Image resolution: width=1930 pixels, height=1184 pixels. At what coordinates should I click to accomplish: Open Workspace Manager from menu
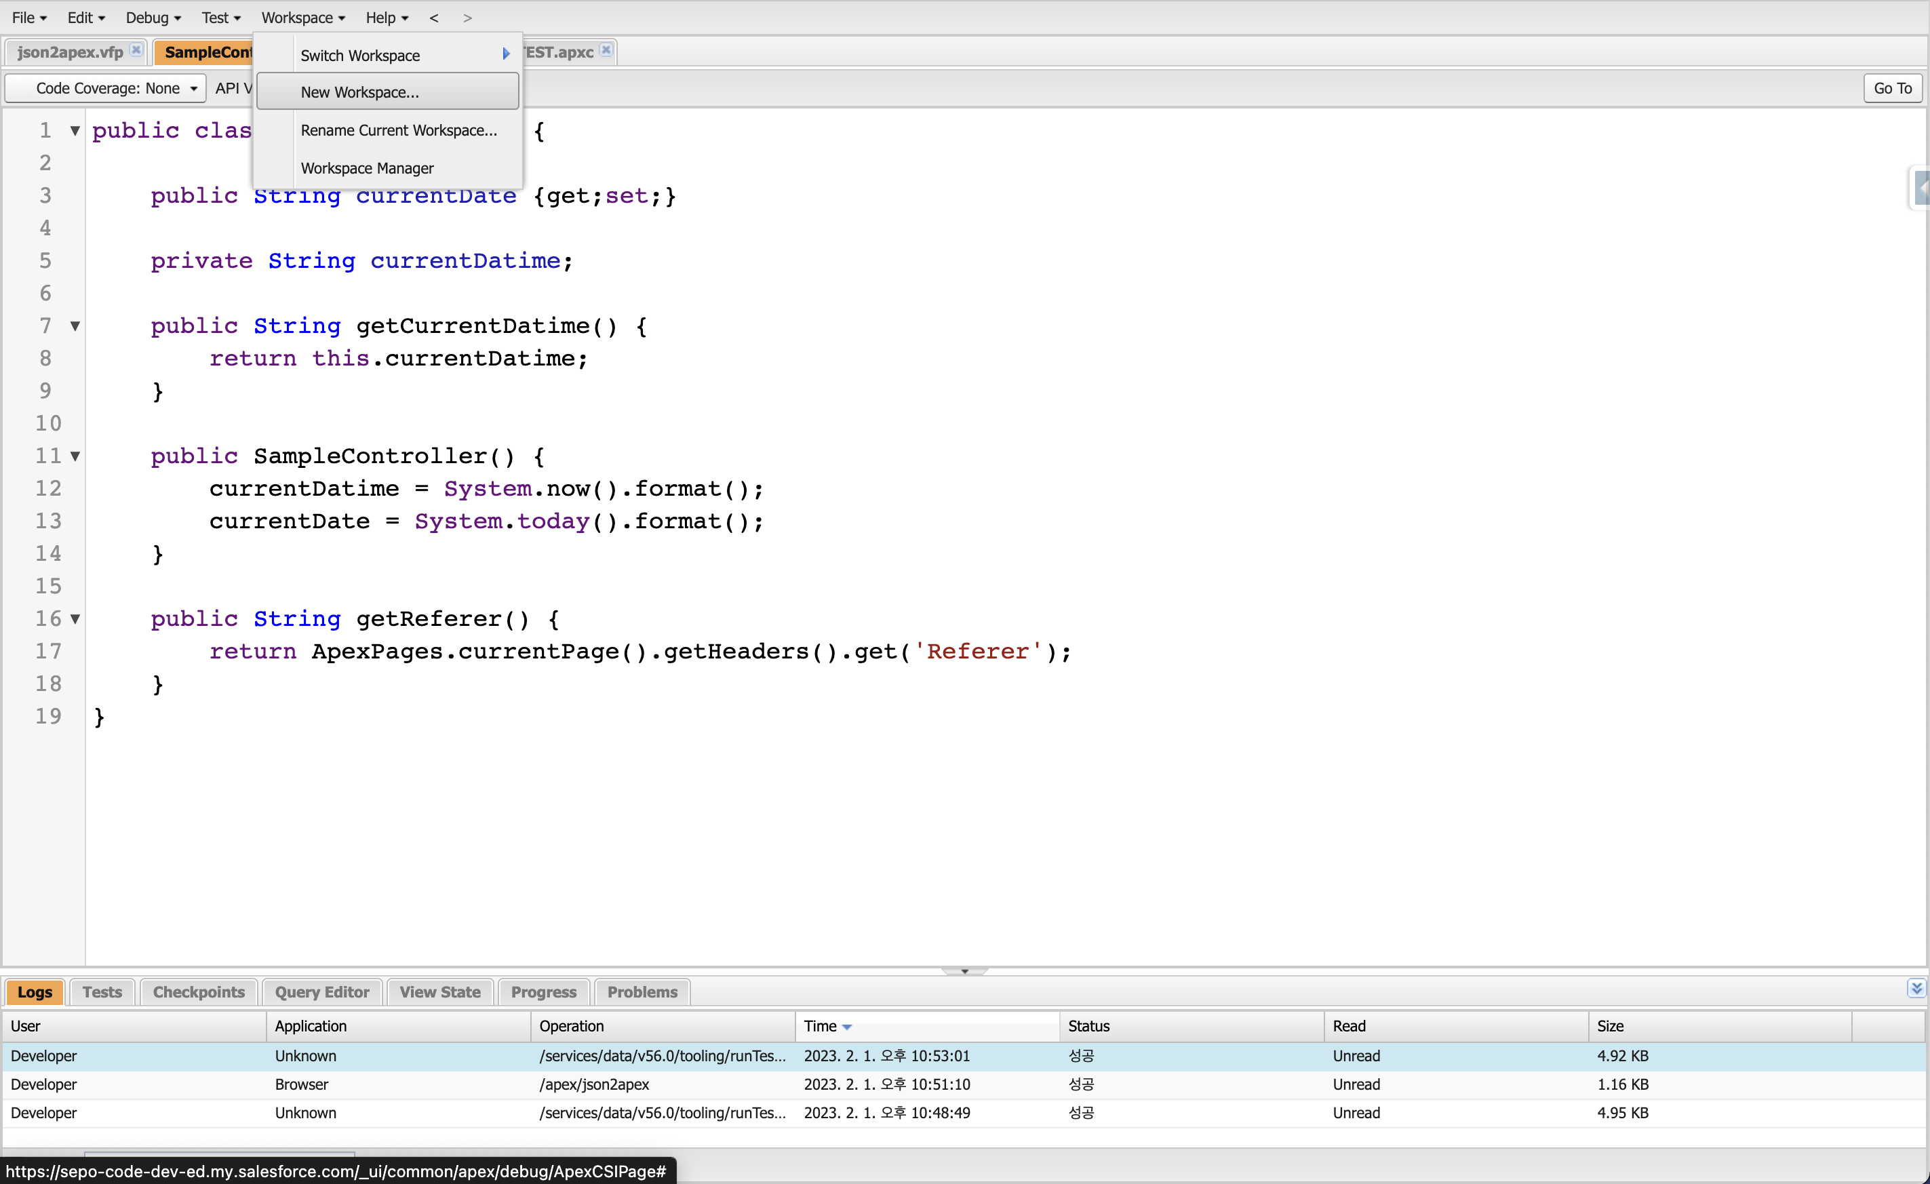coord(367,167)
